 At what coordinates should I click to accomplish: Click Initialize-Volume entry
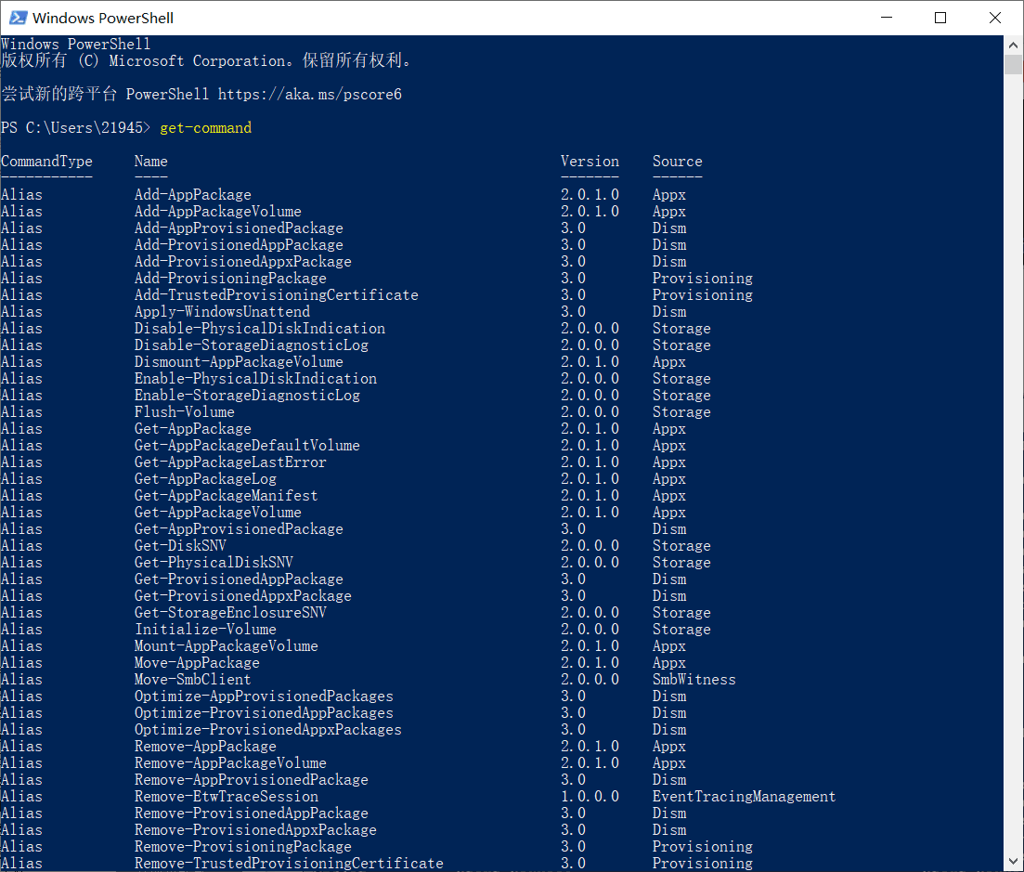205,630
